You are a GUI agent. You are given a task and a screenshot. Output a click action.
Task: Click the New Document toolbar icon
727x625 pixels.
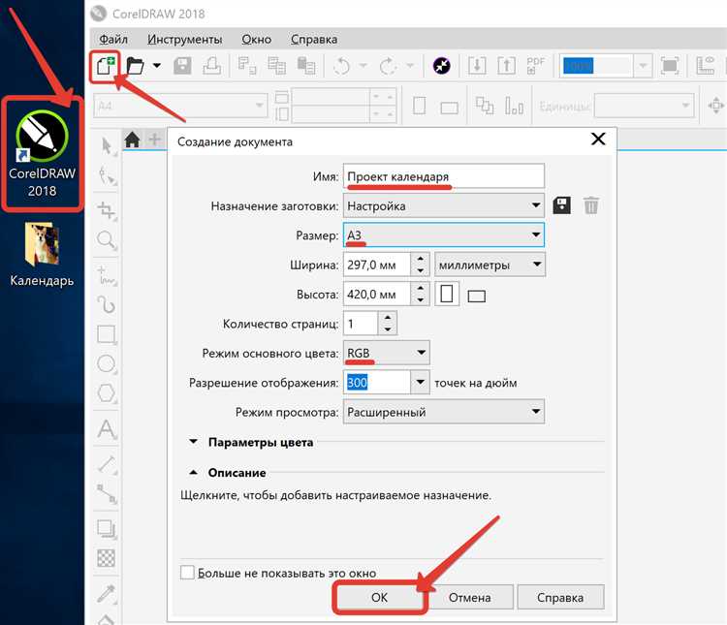[106, 66]
